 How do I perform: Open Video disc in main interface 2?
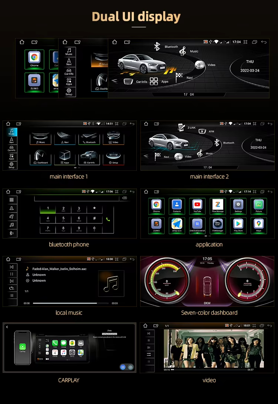coord(183,157)
